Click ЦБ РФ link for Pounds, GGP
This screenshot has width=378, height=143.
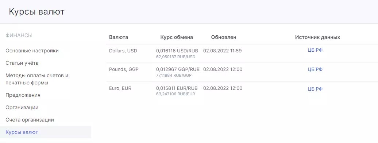tap(315, 69)
